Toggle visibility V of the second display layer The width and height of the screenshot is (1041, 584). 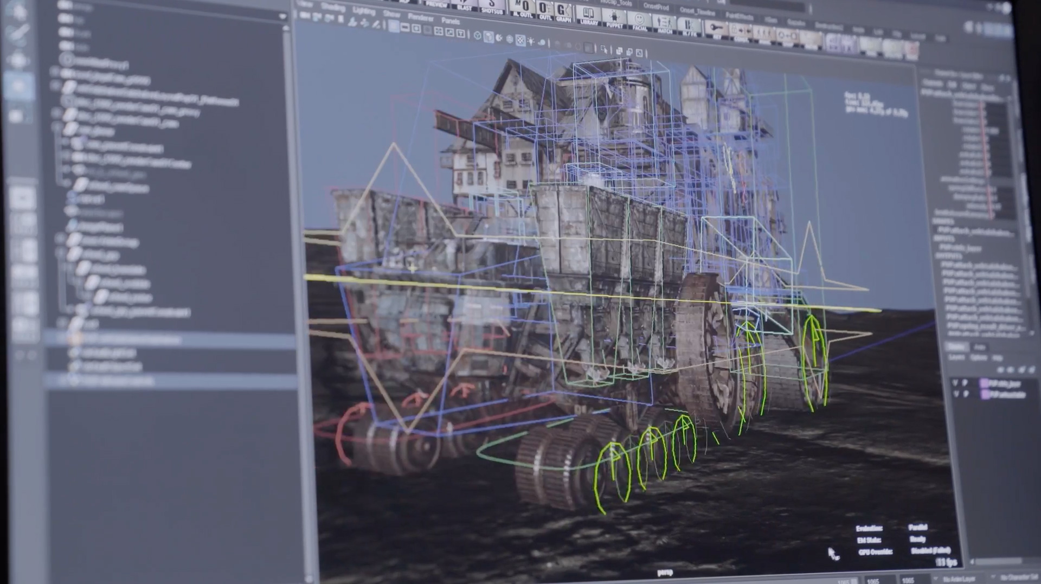click(956, 394)
